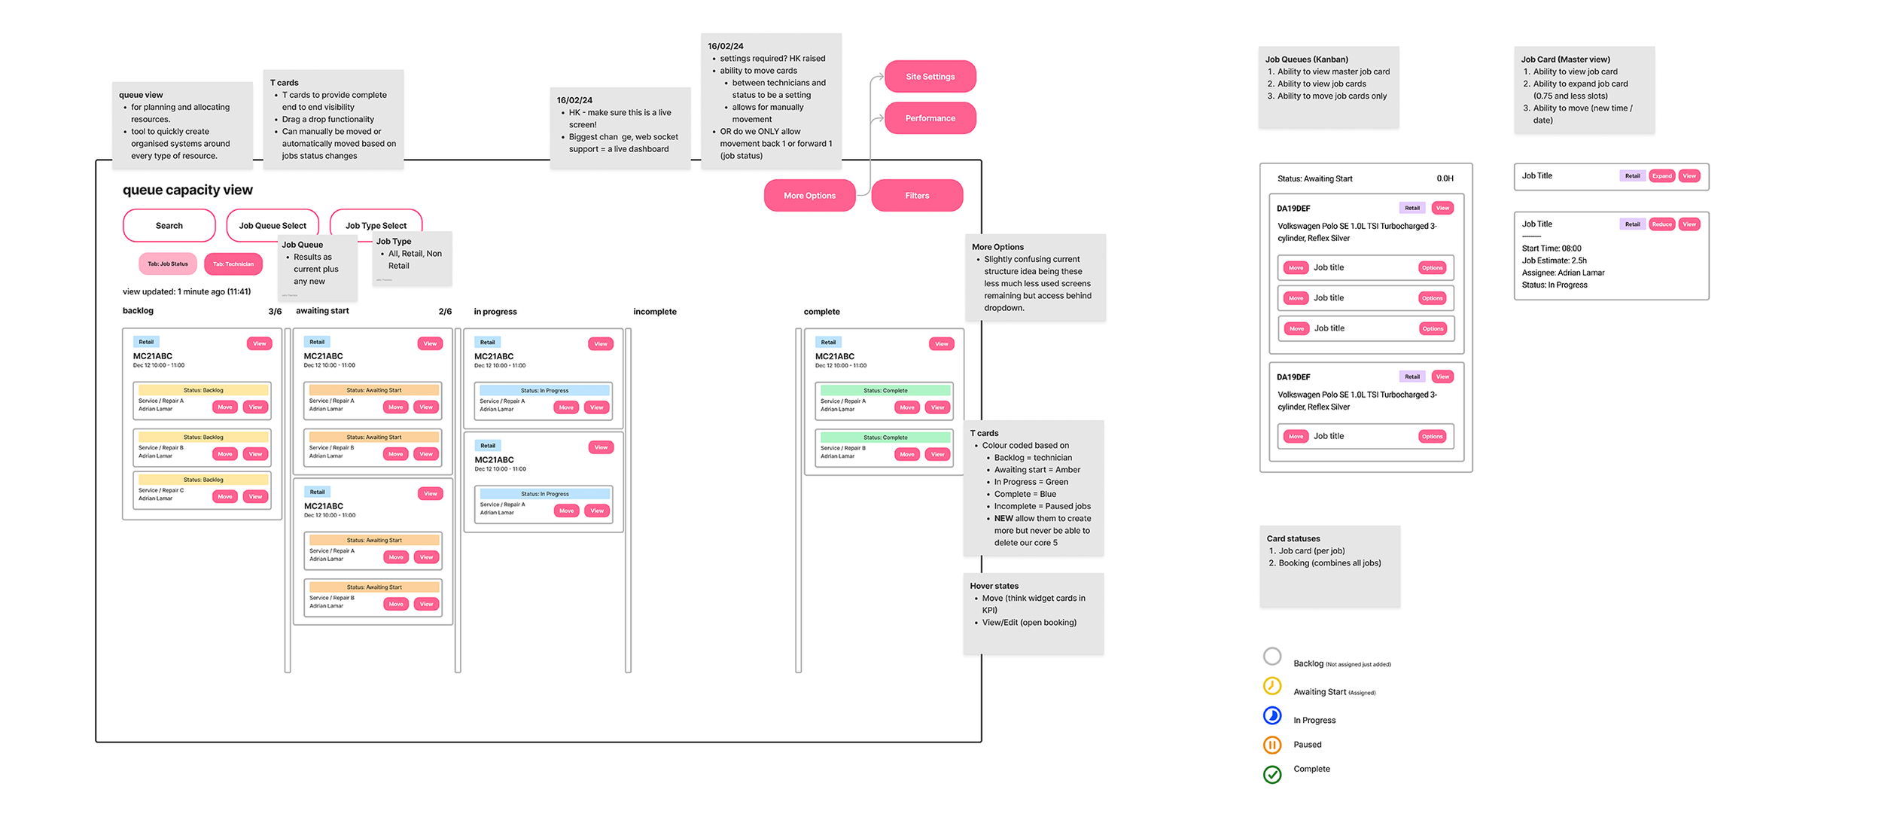Click the grey Backlog status circle icon
Viewport: 1882px width, 820px height.
pyautogui.click(x=1271, y=657)
